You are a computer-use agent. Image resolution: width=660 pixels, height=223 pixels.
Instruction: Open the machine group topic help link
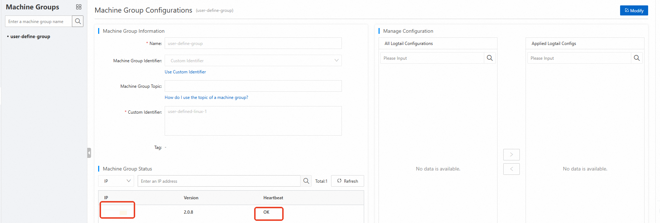coord(206,97)
